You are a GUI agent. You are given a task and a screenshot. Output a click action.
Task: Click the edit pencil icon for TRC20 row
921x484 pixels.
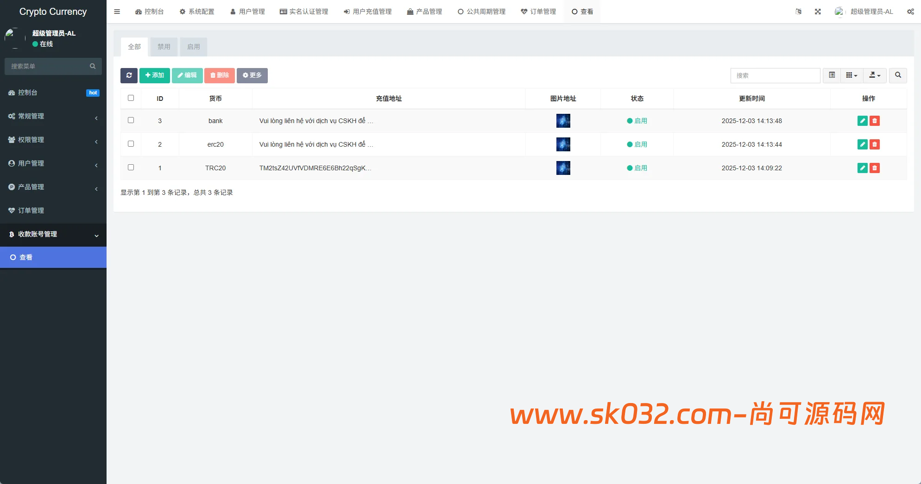coord(862,168)
